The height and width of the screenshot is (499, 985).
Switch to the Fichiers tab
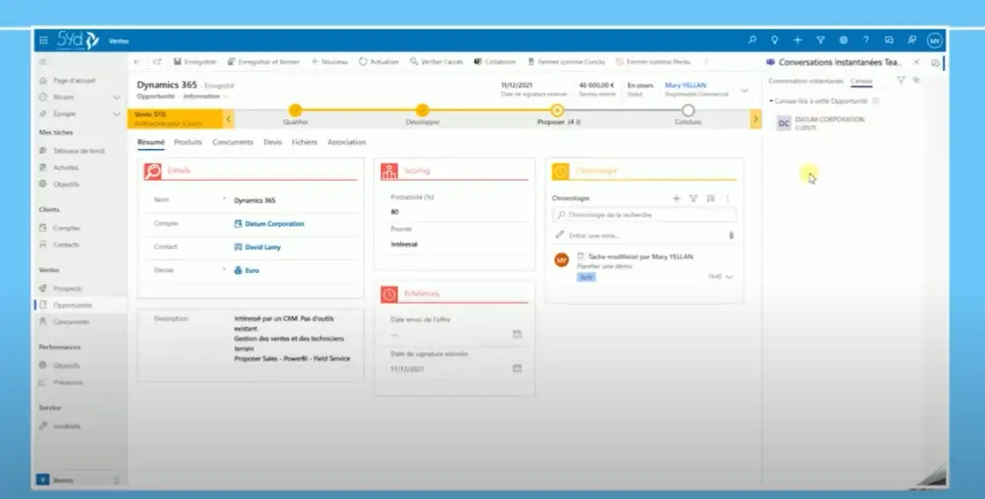(304, 142)
